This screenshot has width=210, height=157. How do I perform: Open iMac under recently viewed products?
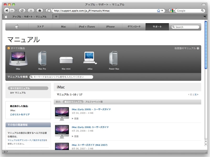[13, 110]
